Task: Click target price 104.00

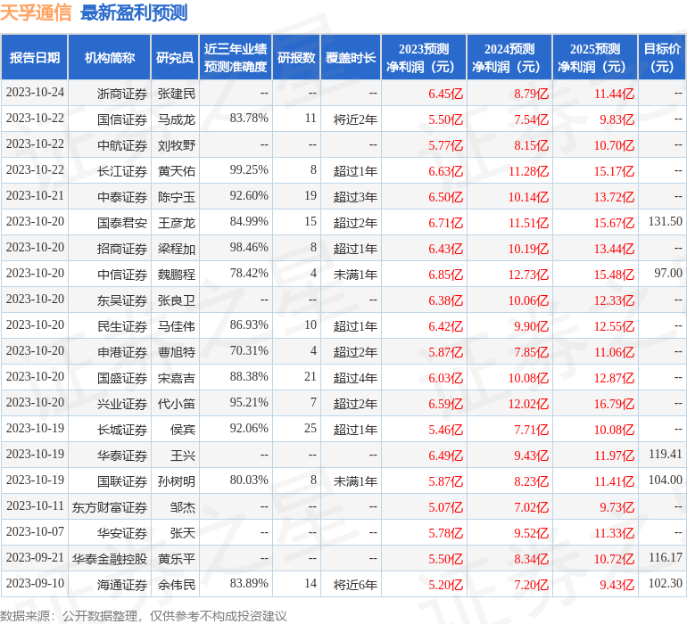Action: point(665,480)
